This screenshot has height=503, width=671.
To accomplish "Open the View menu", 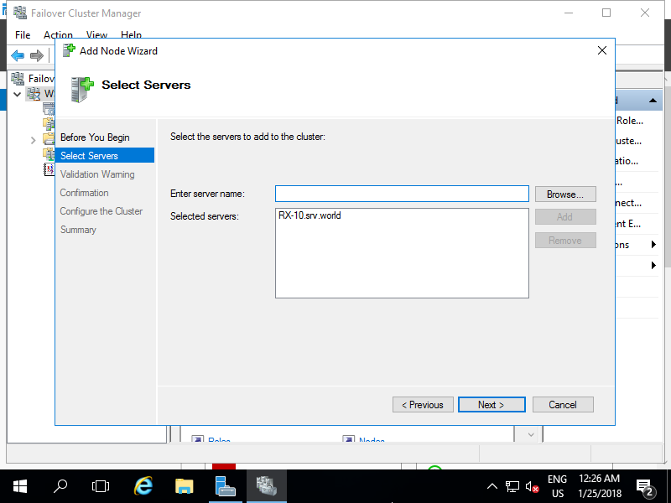I will [96, 35].
